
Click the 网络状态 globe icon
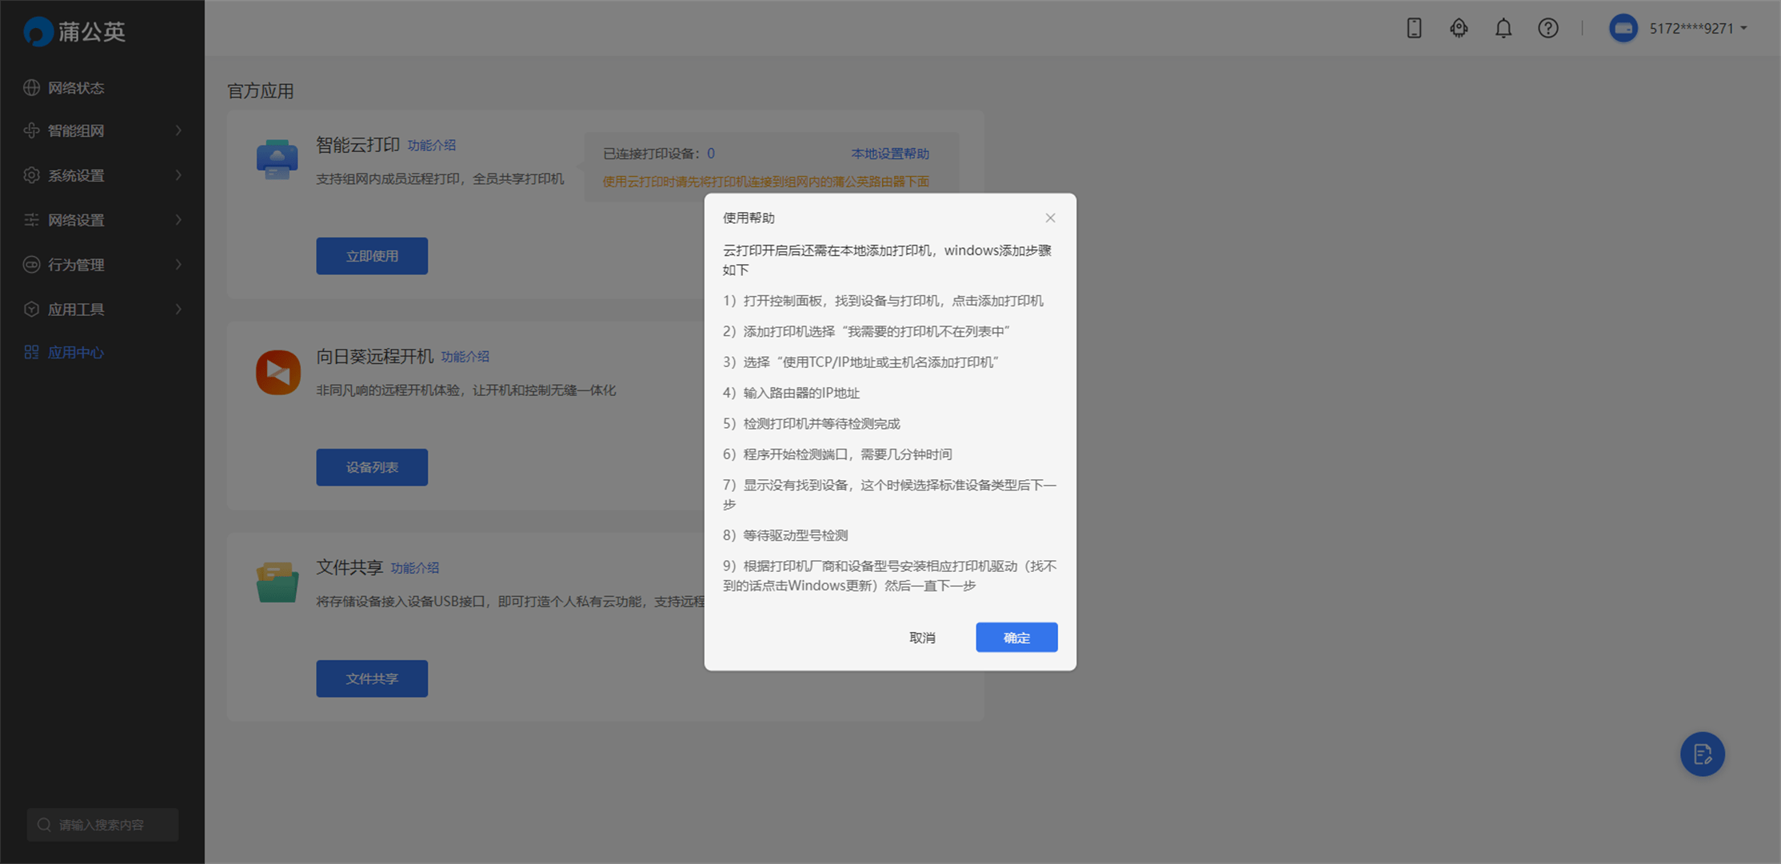click(x=31, y=87)
